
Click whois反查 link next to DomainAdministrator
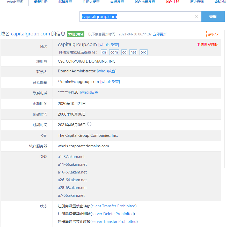point(106,71)
